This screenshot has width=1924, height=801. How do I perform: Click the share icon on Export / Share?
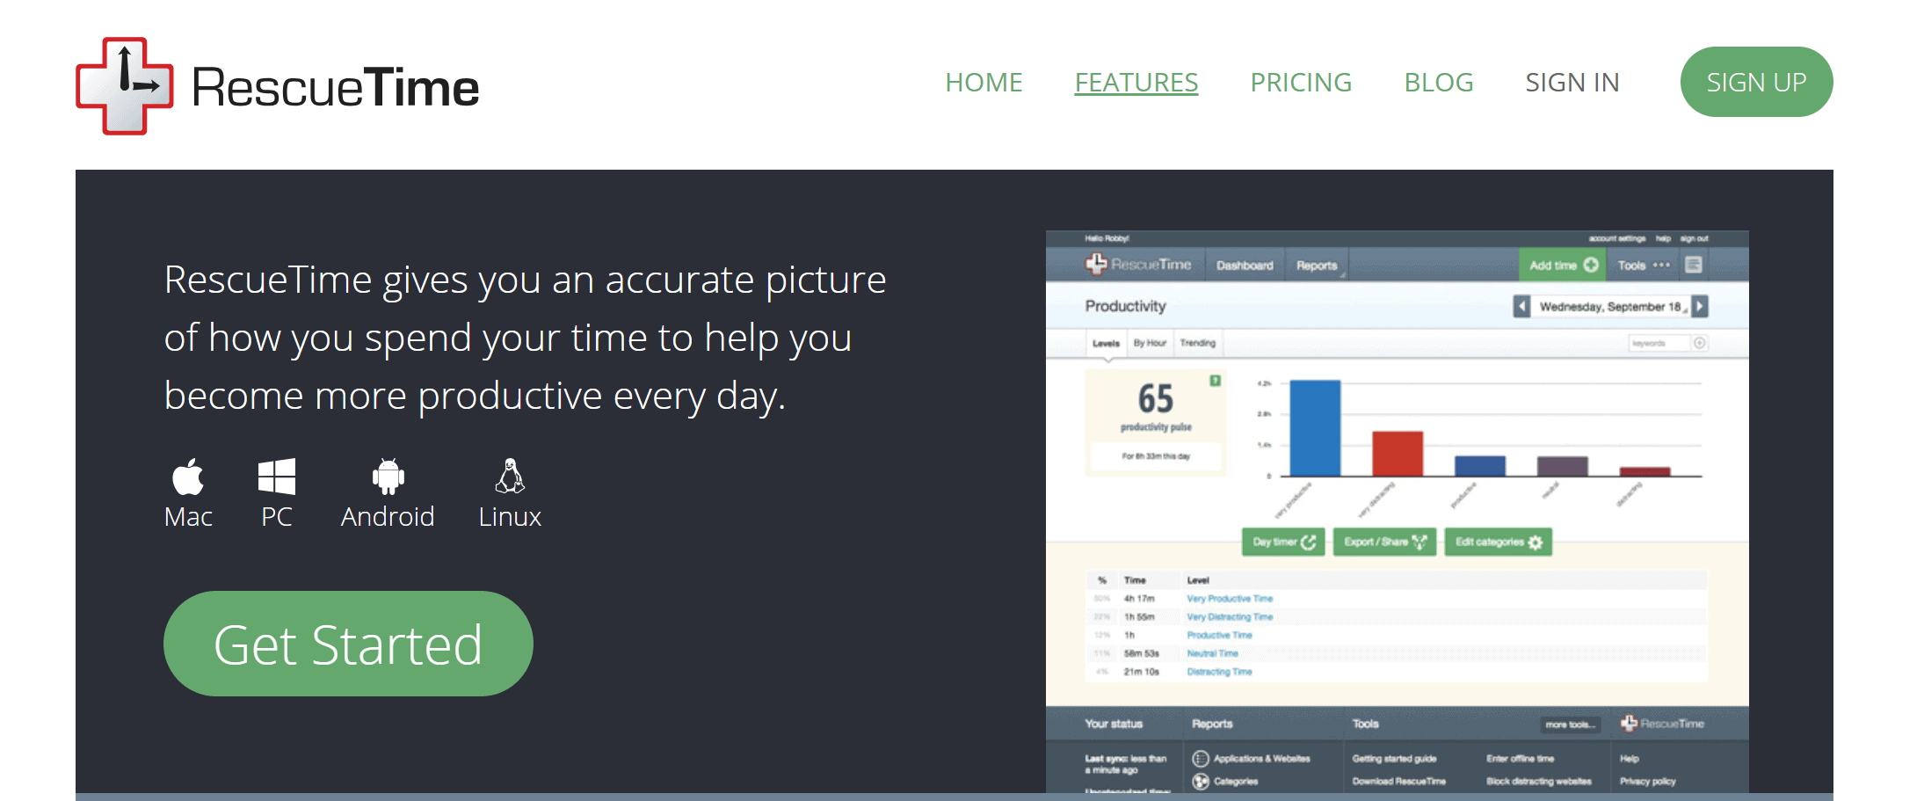click(1419, 542)
